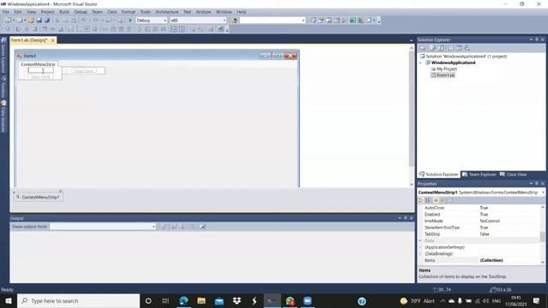
Task: Click the Categorized icon in the Properties panel
Action: [420, 200]
